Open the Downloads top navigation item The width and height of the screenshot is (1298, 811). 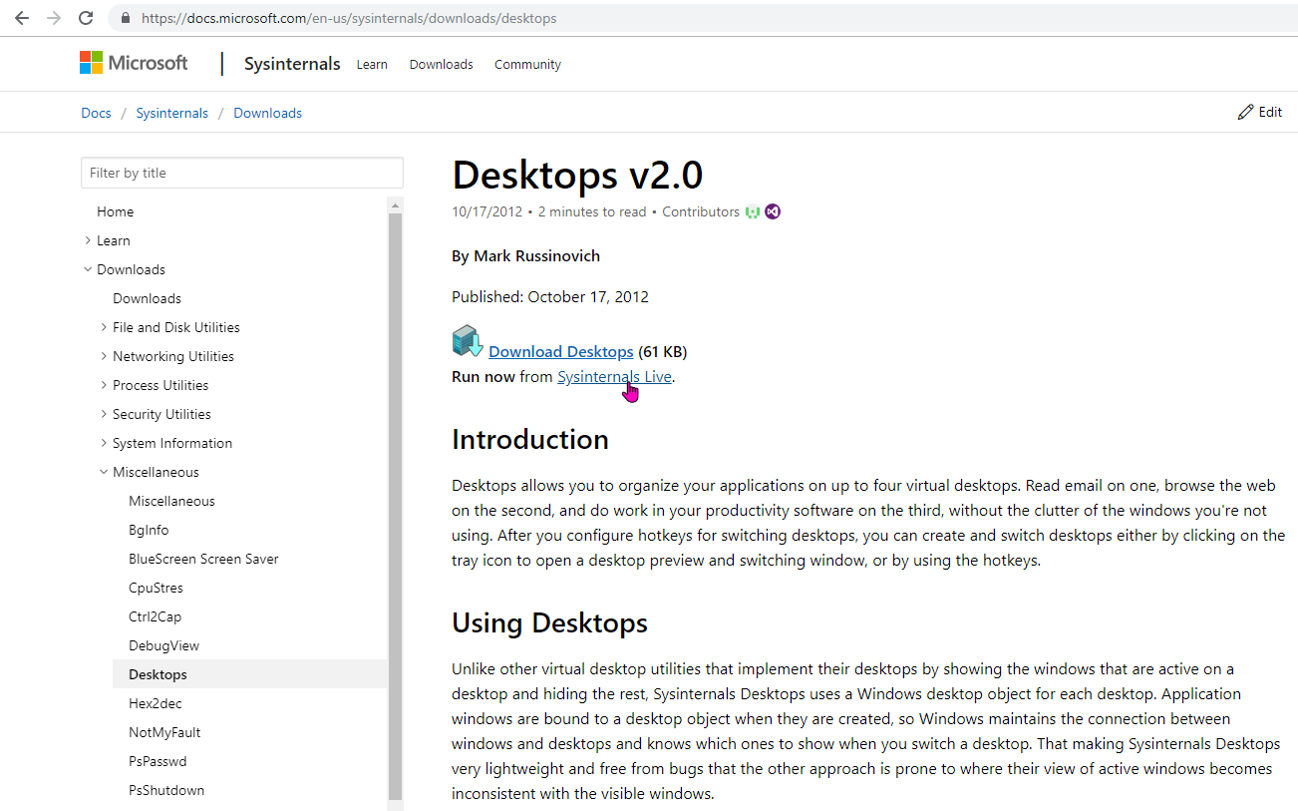(441, 64)
